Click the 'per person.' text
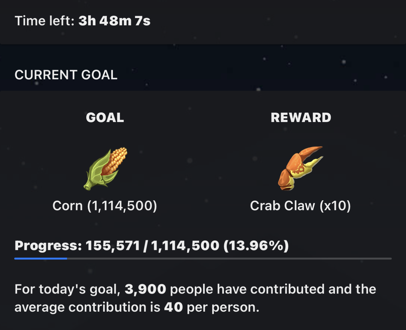This screenshot has height=330, width=406. click(223, 307)
